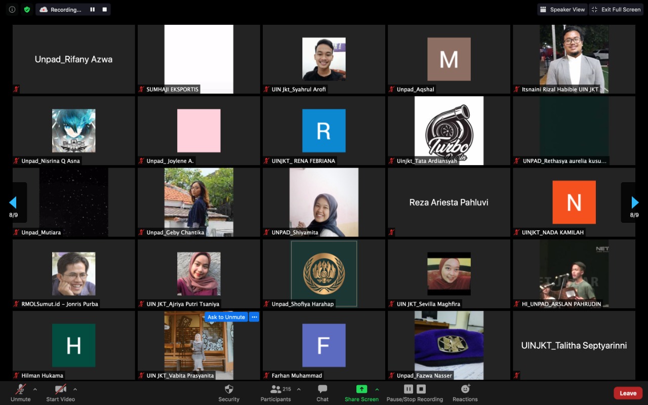Expand share options arrow beside Share Screen
The width and height of the screenshot is (648, 405).
coord(377,389)
